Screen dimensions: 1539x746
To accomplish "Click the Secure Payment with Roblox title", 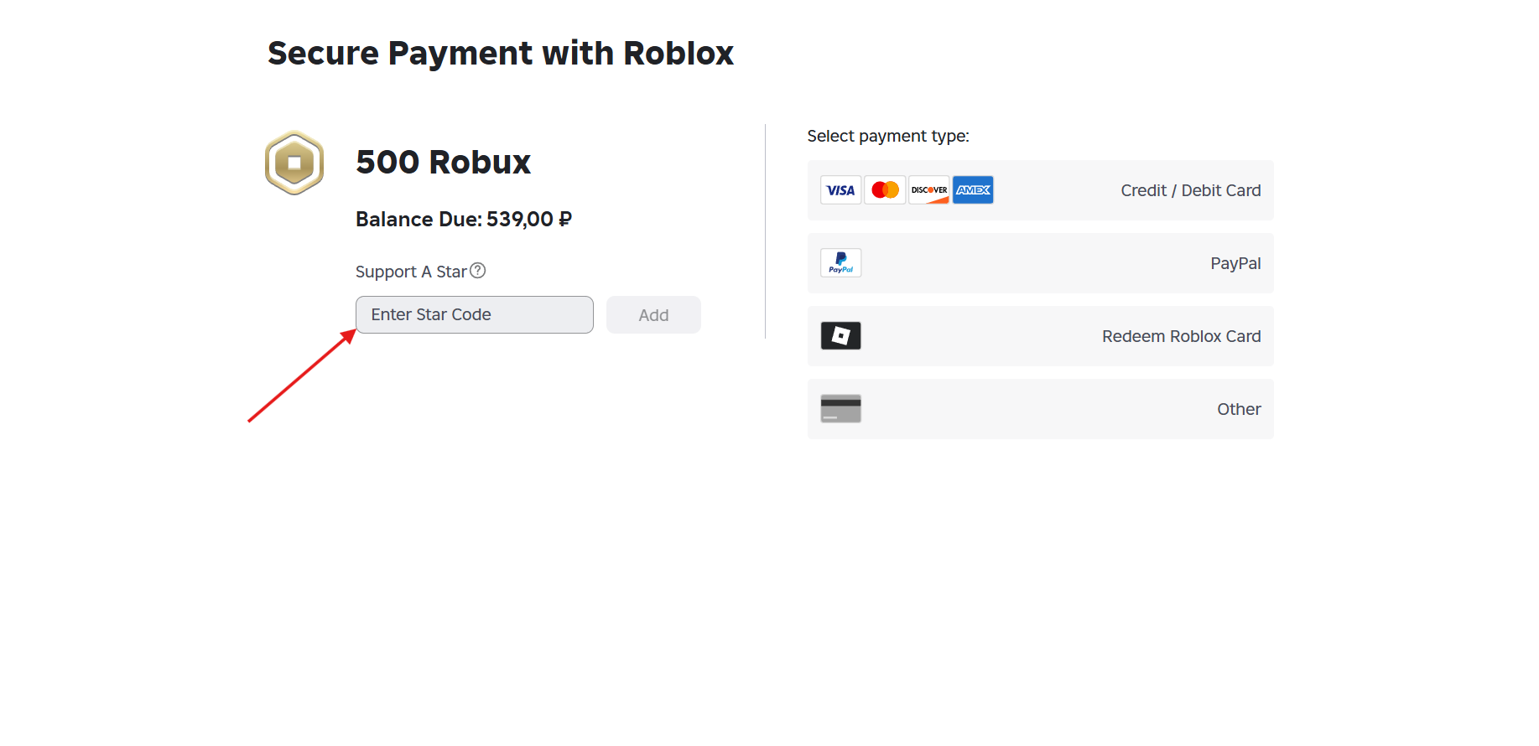I will pyautogui.click(x=501, y=53).
